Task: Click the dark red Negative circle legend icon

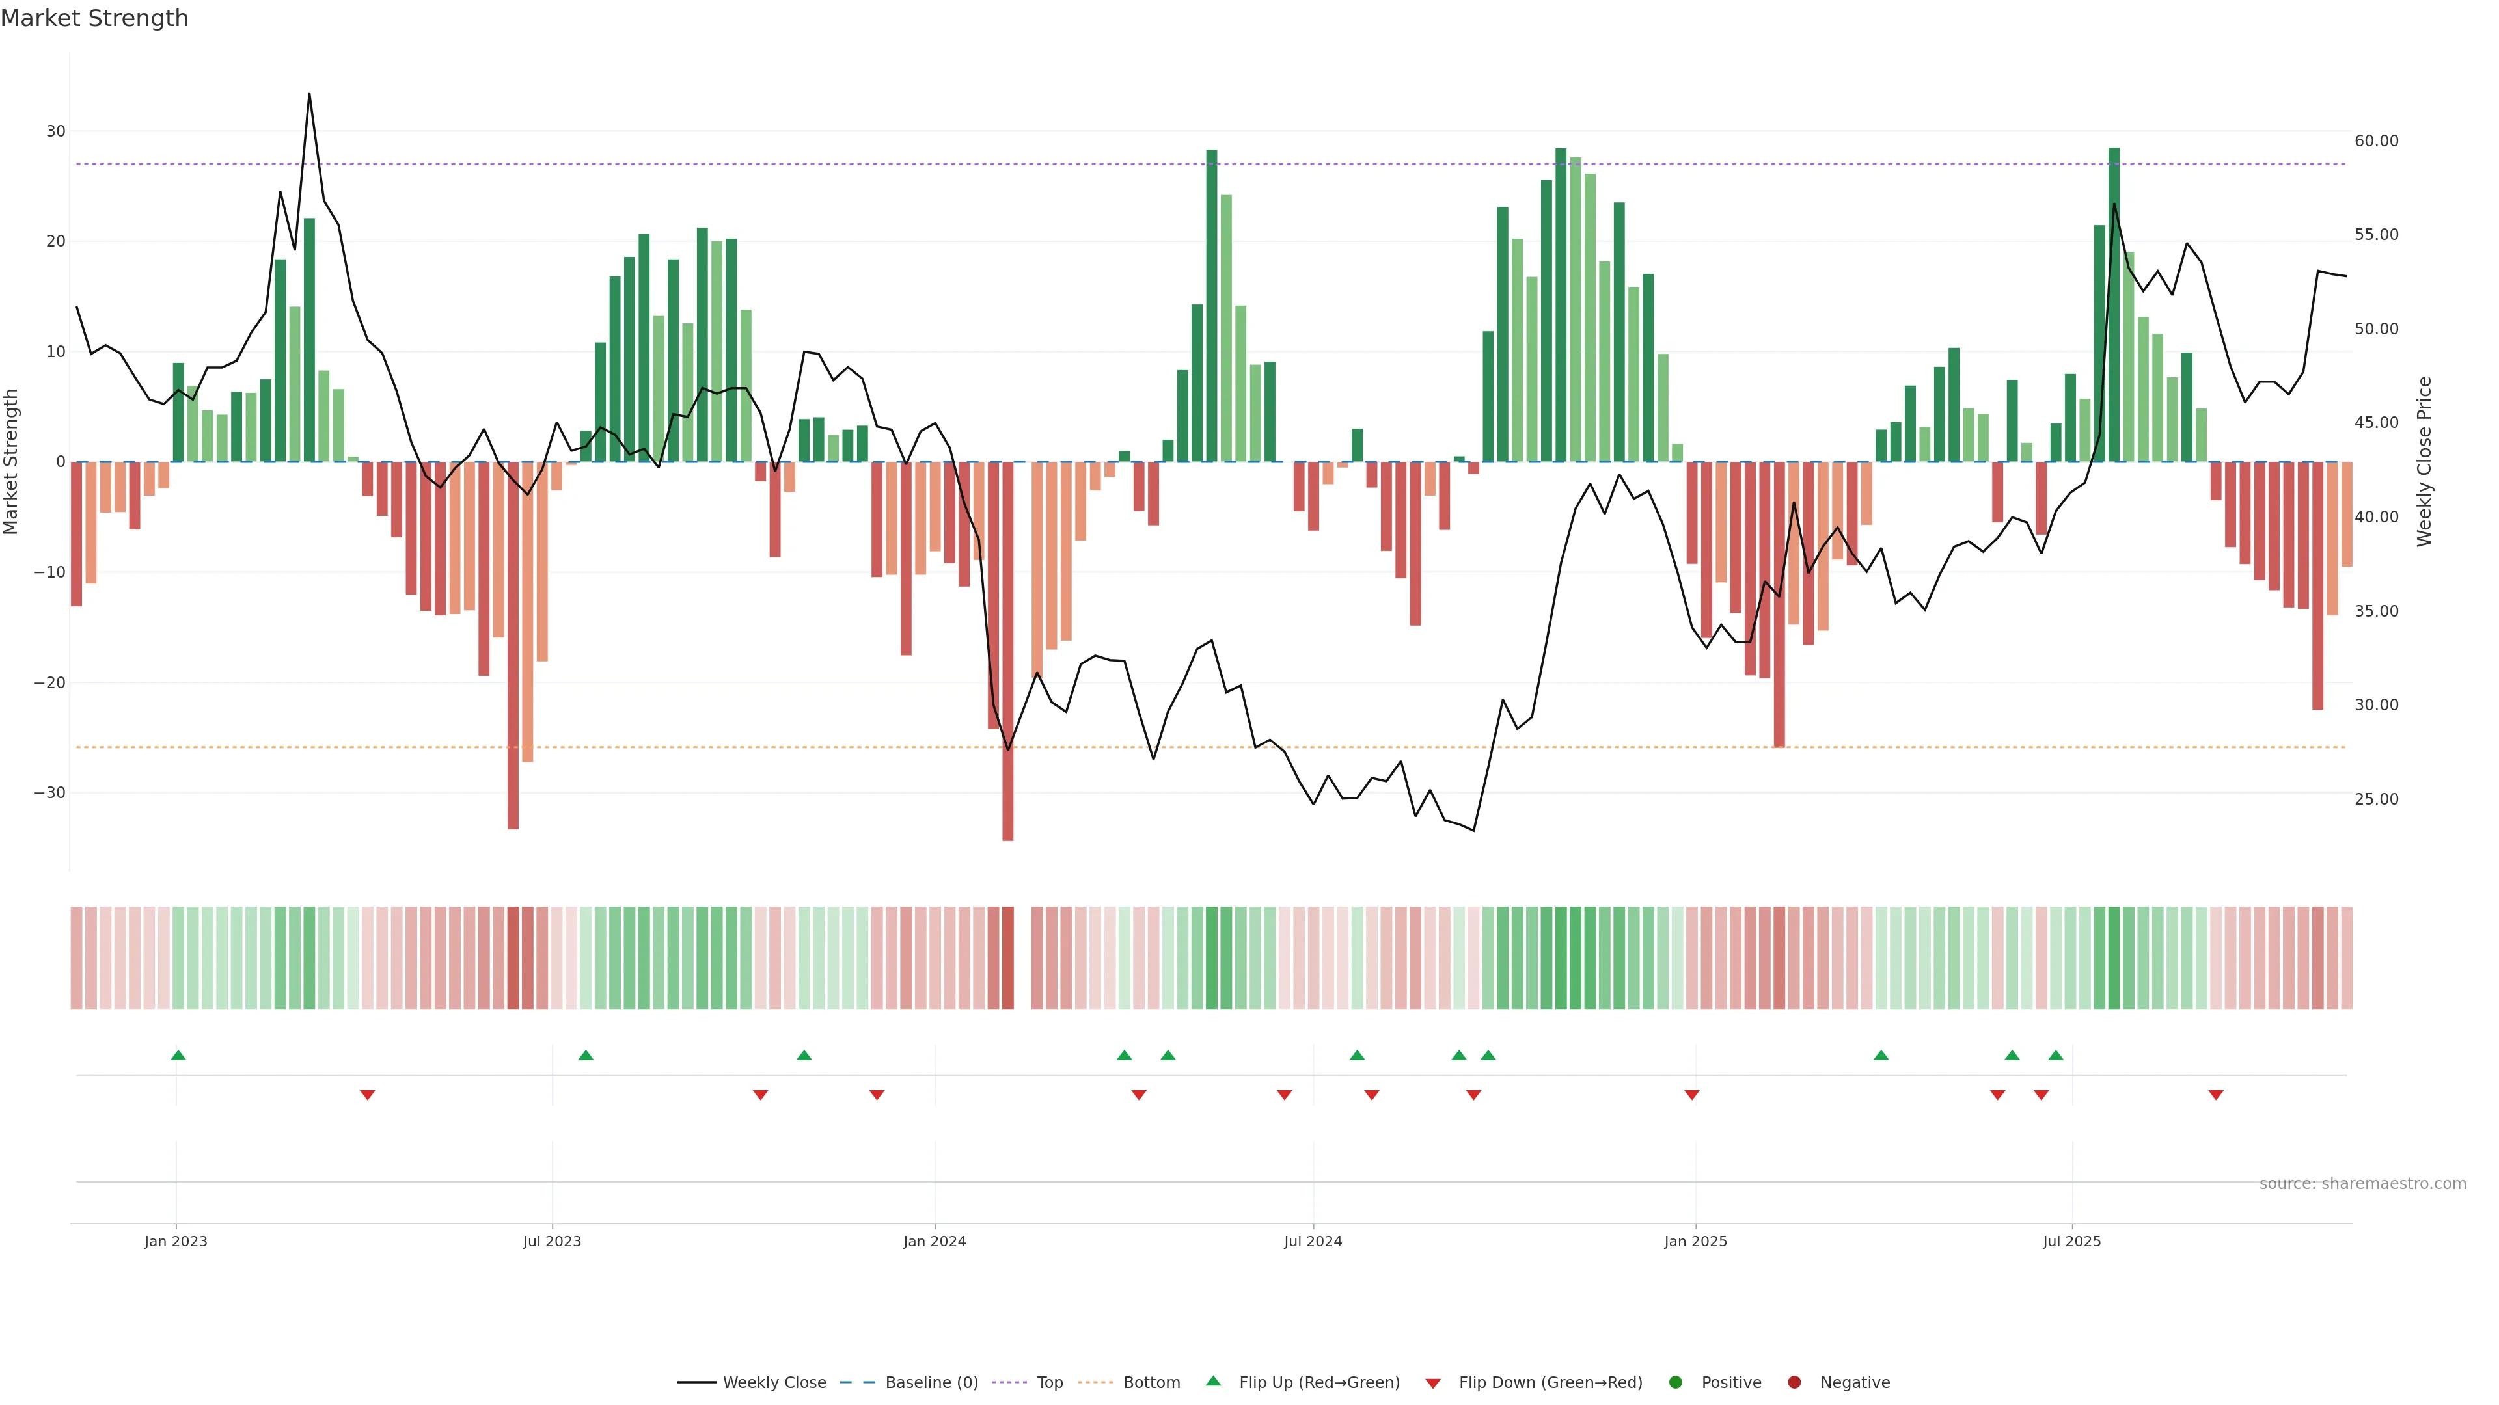Action: 1794,1382
